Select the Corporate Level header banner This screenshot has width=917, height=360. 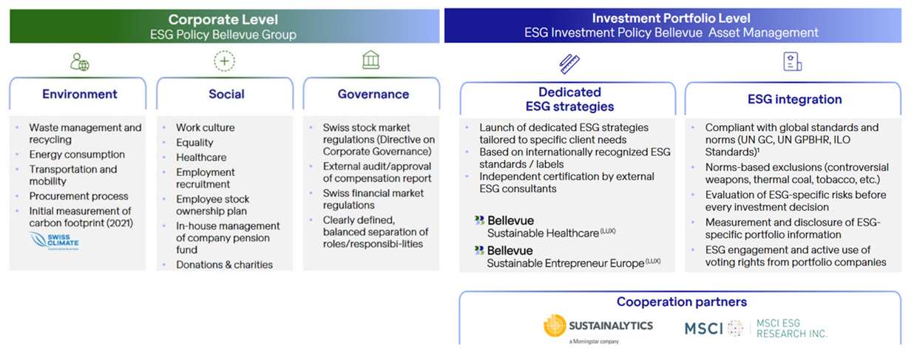click(x=224, y=26)
